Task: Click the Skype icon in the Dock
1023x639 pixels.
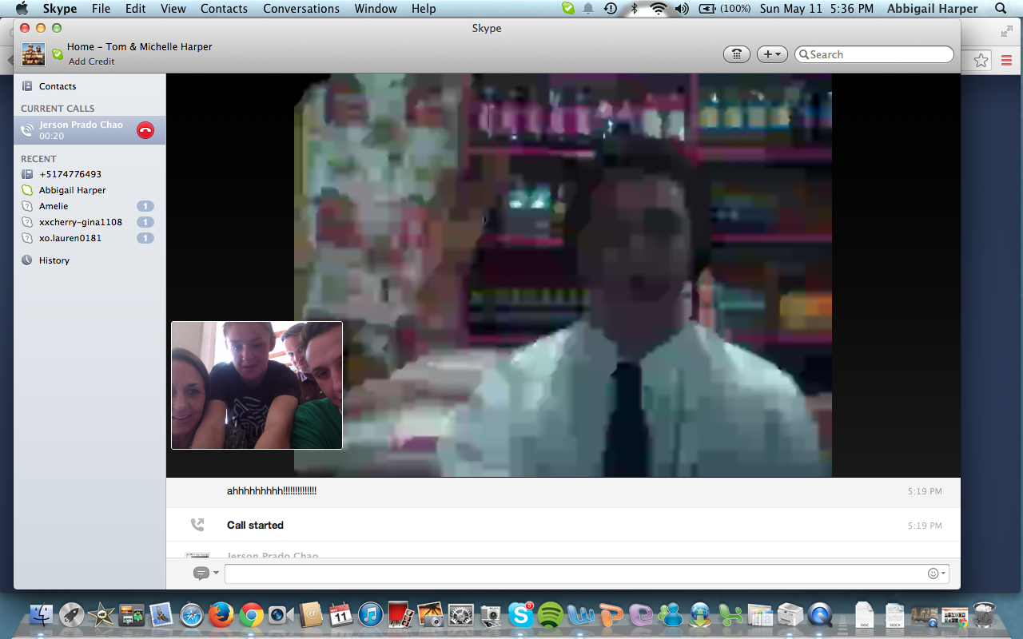Action: 520,614
